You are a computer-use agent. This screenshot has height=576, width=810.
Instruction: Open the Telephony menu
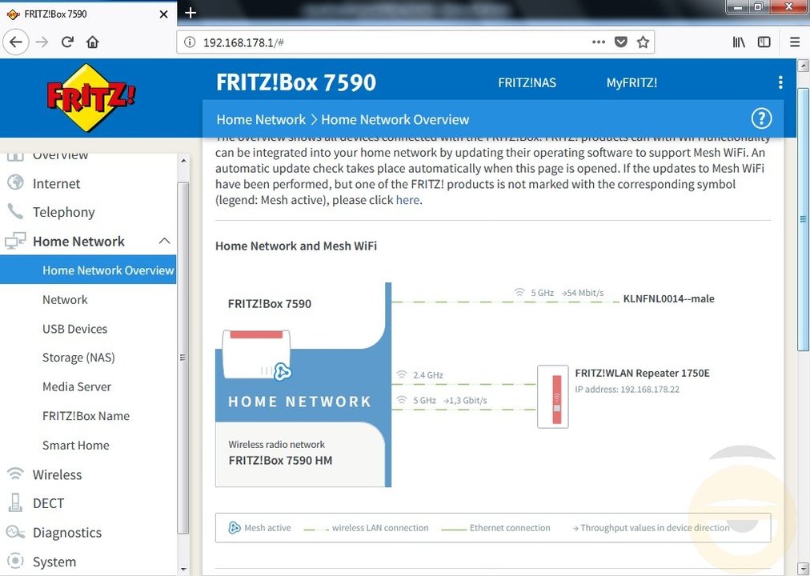(x=63, y=212)
